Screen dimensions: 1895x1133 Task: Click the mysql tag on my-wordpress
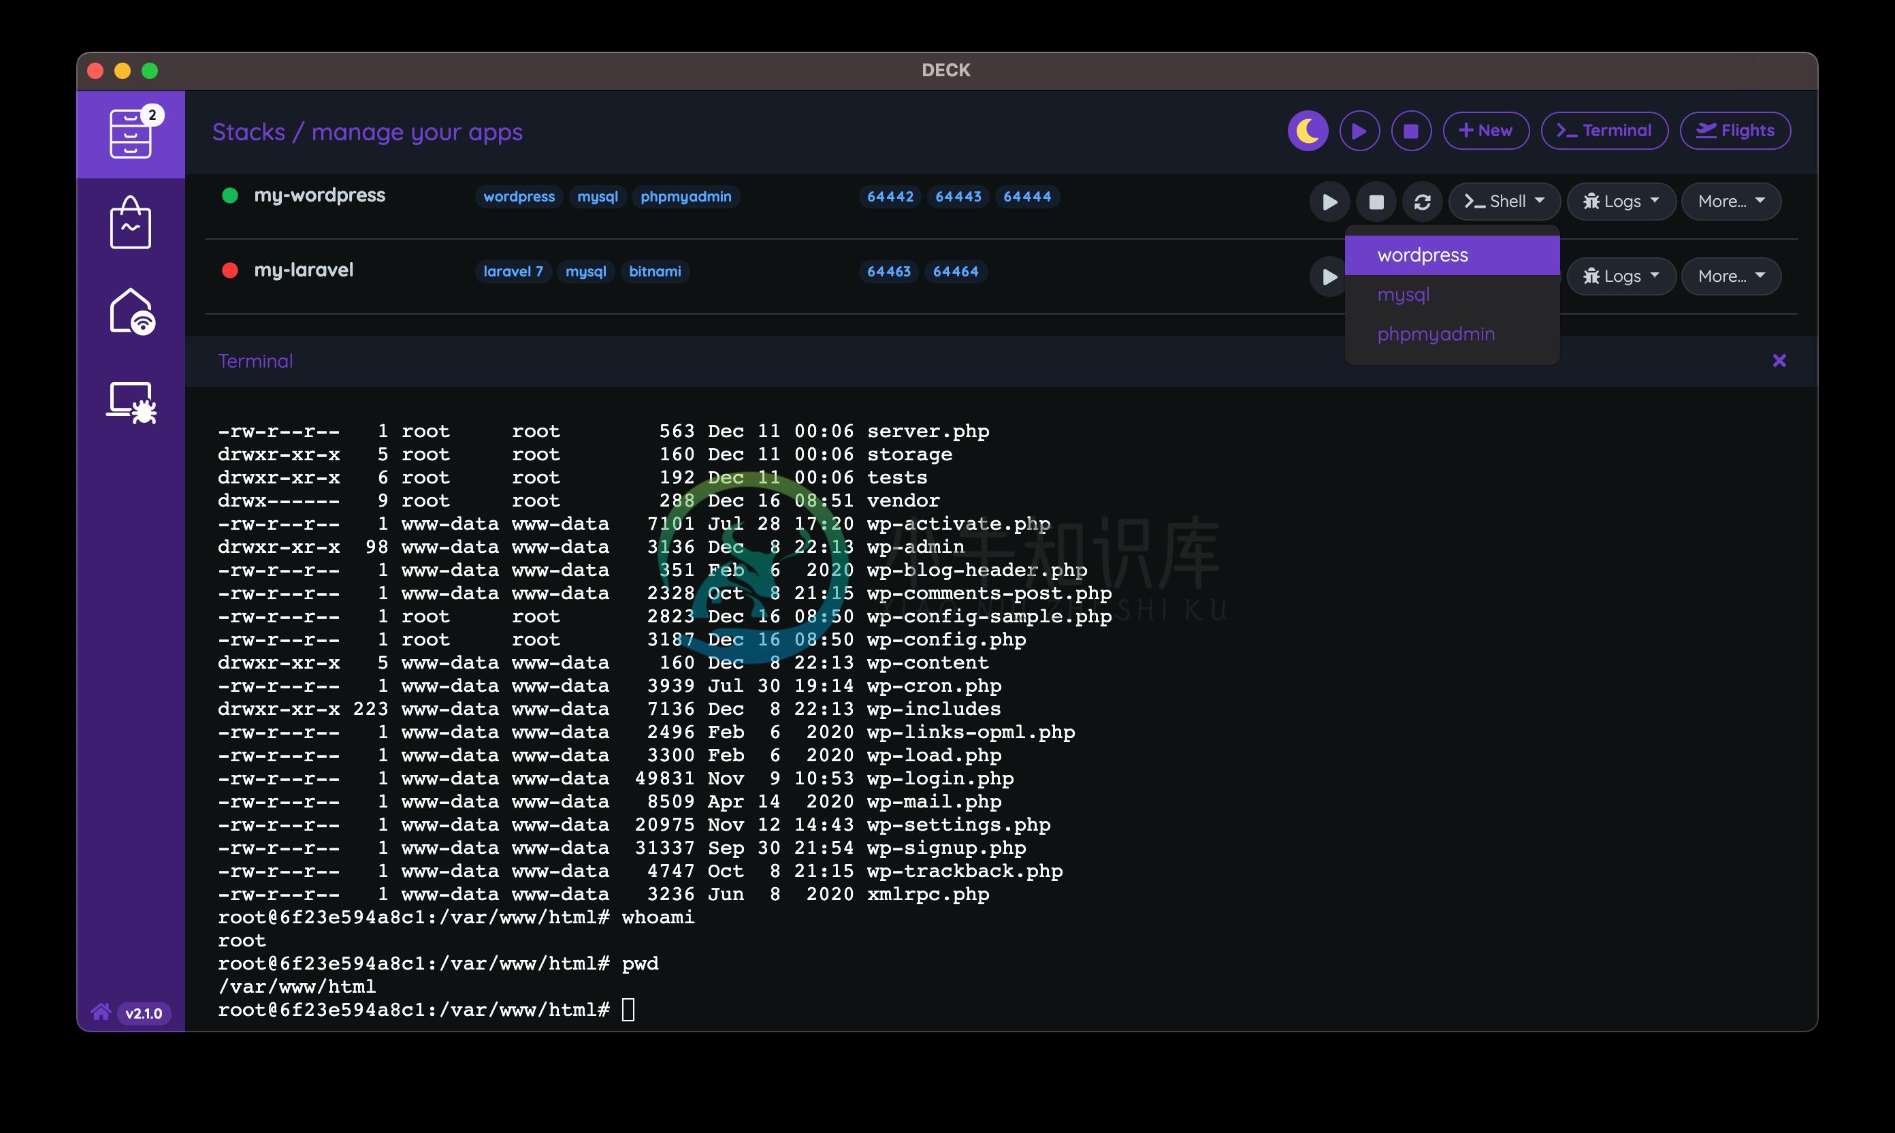point(598,196)
